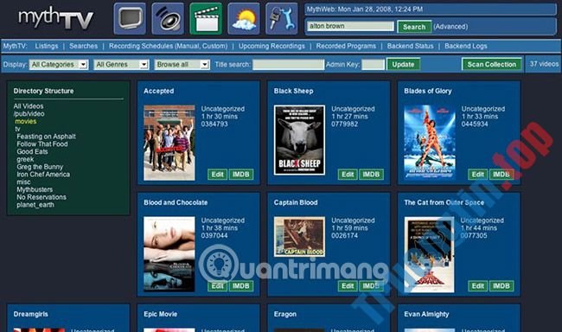Select All Videos in Directory Structure
The width and height of the screenshot is (562, 332).
[29, 106]
